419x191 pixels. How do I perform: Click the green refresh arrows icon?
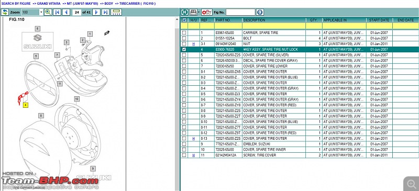coord(5,12)
